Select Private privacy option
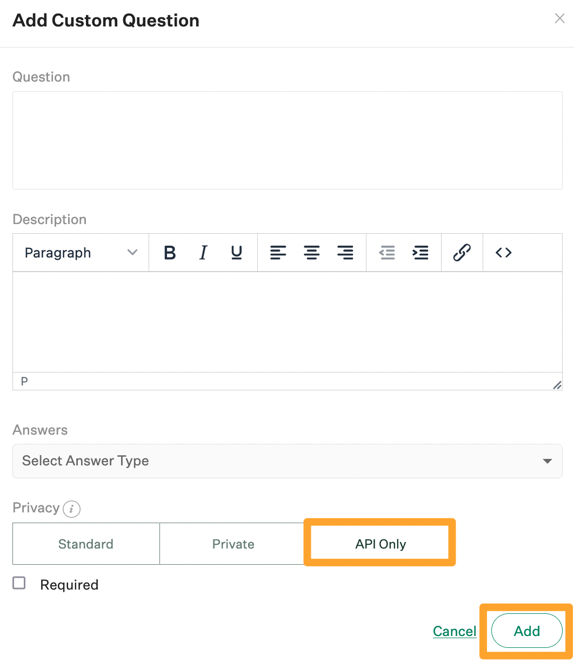 point(233,544)
